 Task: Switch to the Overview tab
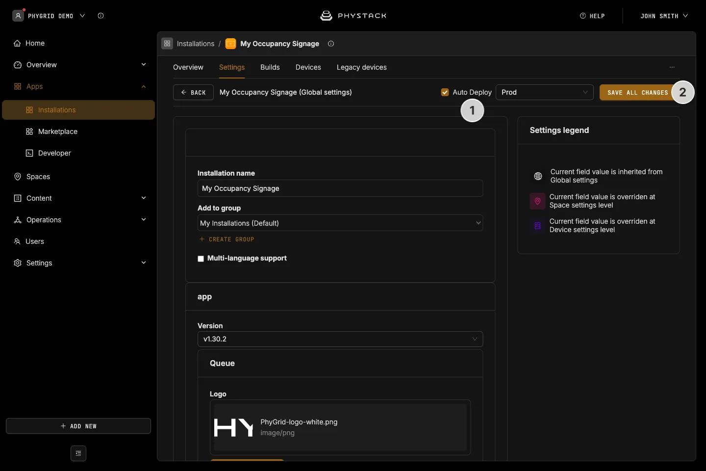188,67
